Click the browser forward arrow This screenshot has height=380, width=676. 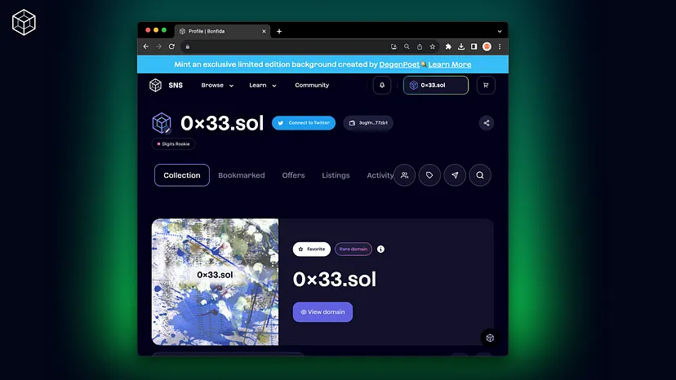(158, 46)
